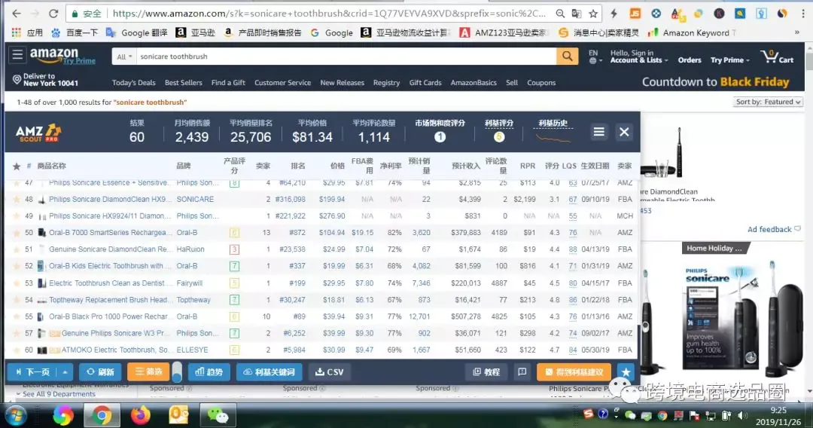Click the Amazon search magnifier button

pos(568,56)
